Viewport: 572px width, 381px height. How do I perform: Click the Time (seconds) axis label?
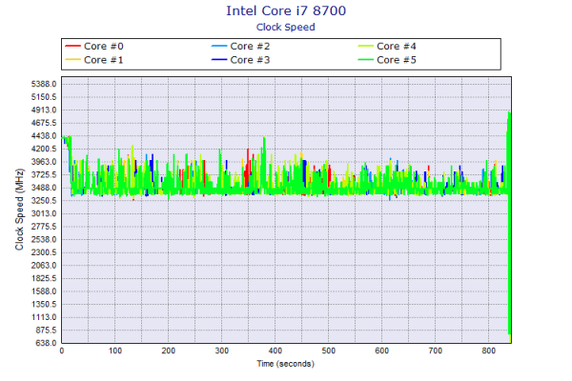pyautogui.click(x=285, y=364)
